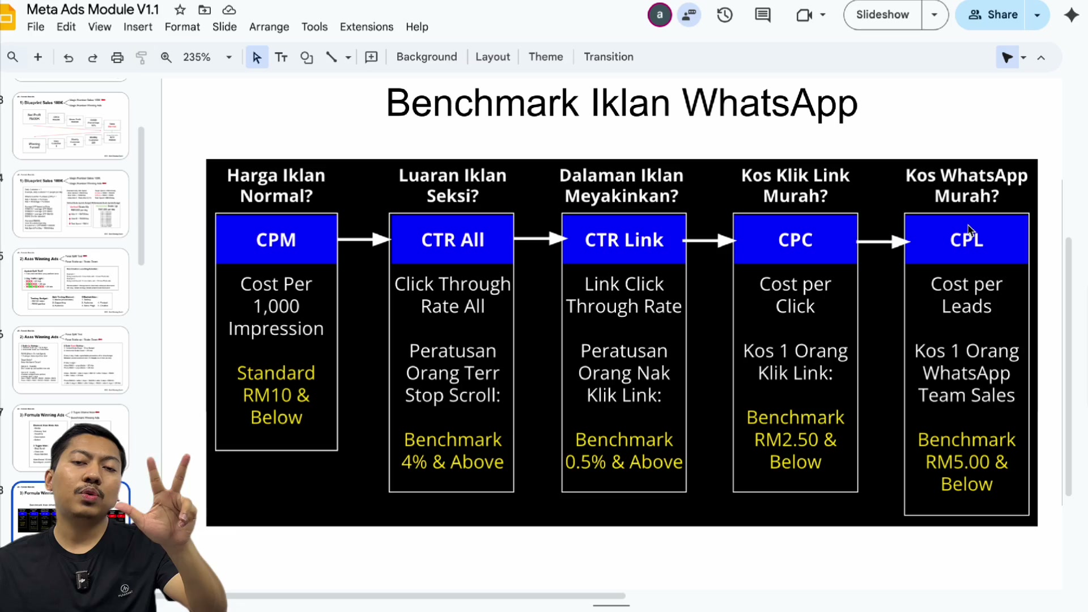Add a new slide with plus icon

(38, 57)
